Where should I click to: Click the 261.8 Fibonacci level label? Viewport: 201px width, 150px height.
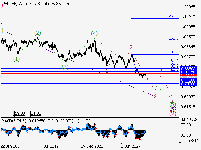click(173, 16)
